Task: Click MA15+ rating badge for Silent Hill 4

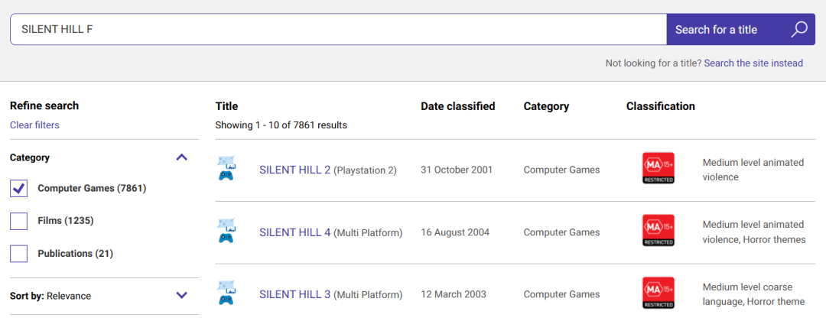Action: point(658,232)
